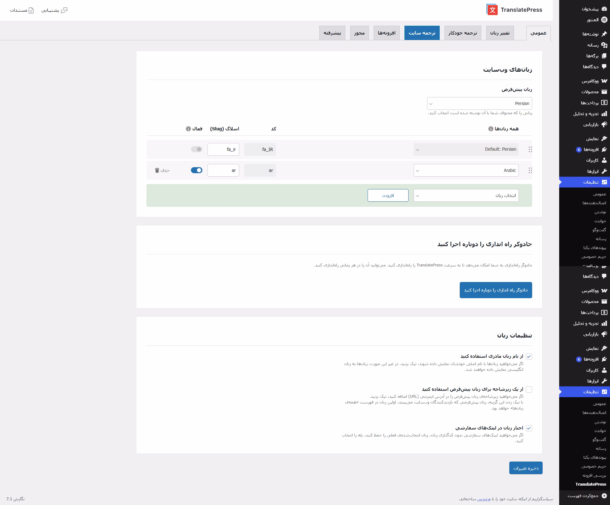Open مجوز license tab

click(x=359, y=33)
